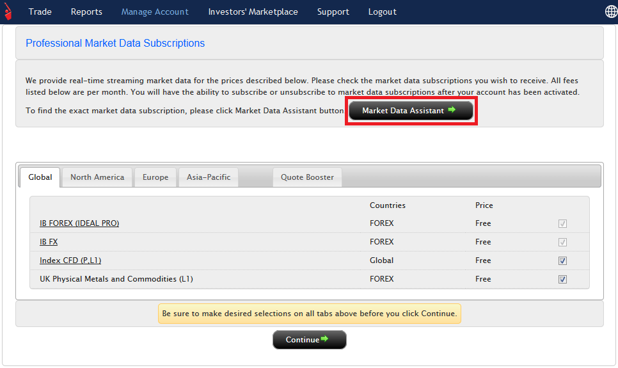Uncheck the Index CFD (P,L1) checkbox
Image resolution: width=618 pixels, height=368 pixels.
point(562,260)
